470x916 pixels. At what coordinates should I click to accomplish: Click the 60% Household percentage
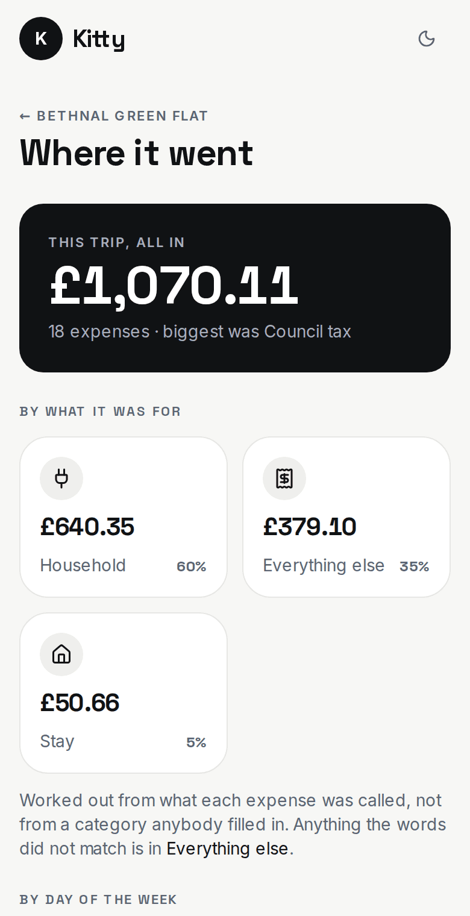[x=192, y=566]
